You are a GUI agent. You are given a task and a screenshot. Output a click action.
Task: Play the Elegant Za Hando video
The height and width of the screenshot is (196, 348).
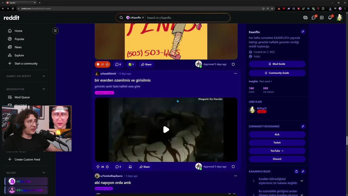[166, 130]
